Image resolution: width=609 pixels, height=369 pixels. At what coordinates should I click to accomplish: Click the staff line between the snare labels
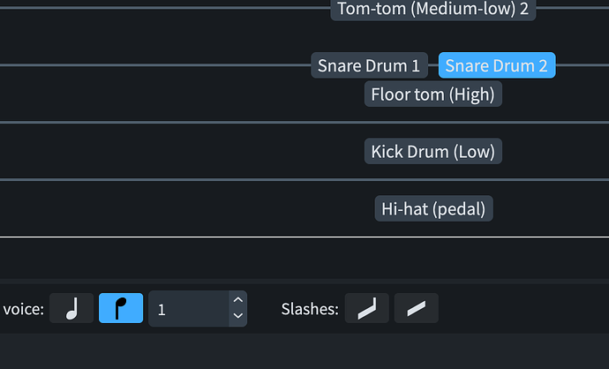[433, 65]
